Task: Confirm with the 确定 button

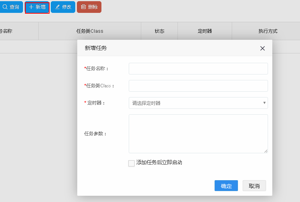Action: (226, 186)
